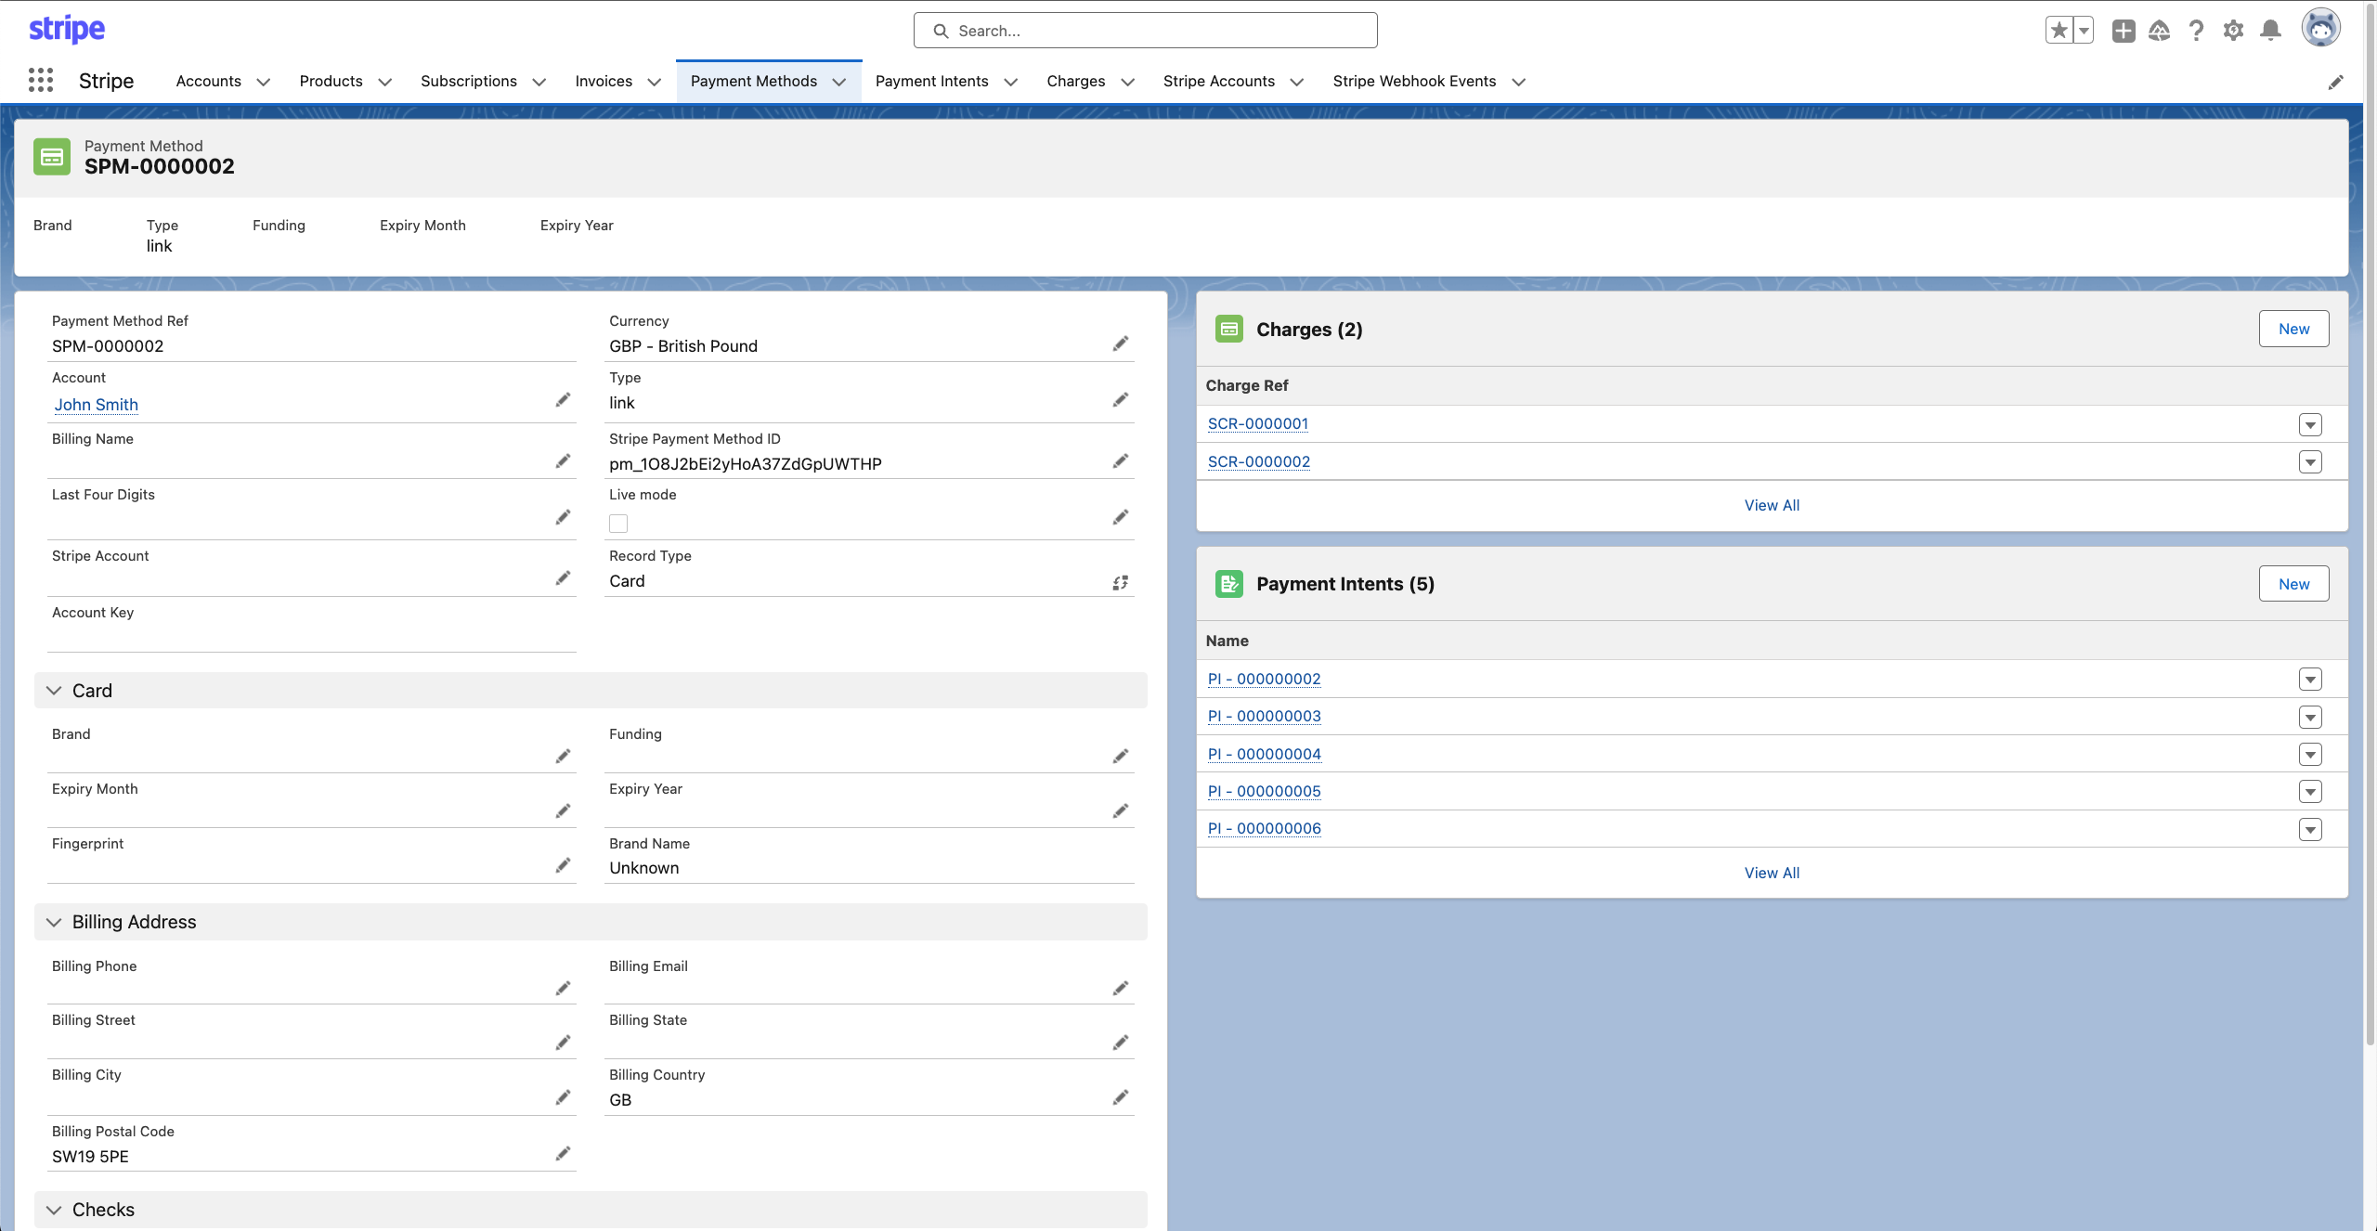The width and height of the screenshot is (2377, 1231).
Task: Go to the Invoices tab
Action: click(603, 82)
